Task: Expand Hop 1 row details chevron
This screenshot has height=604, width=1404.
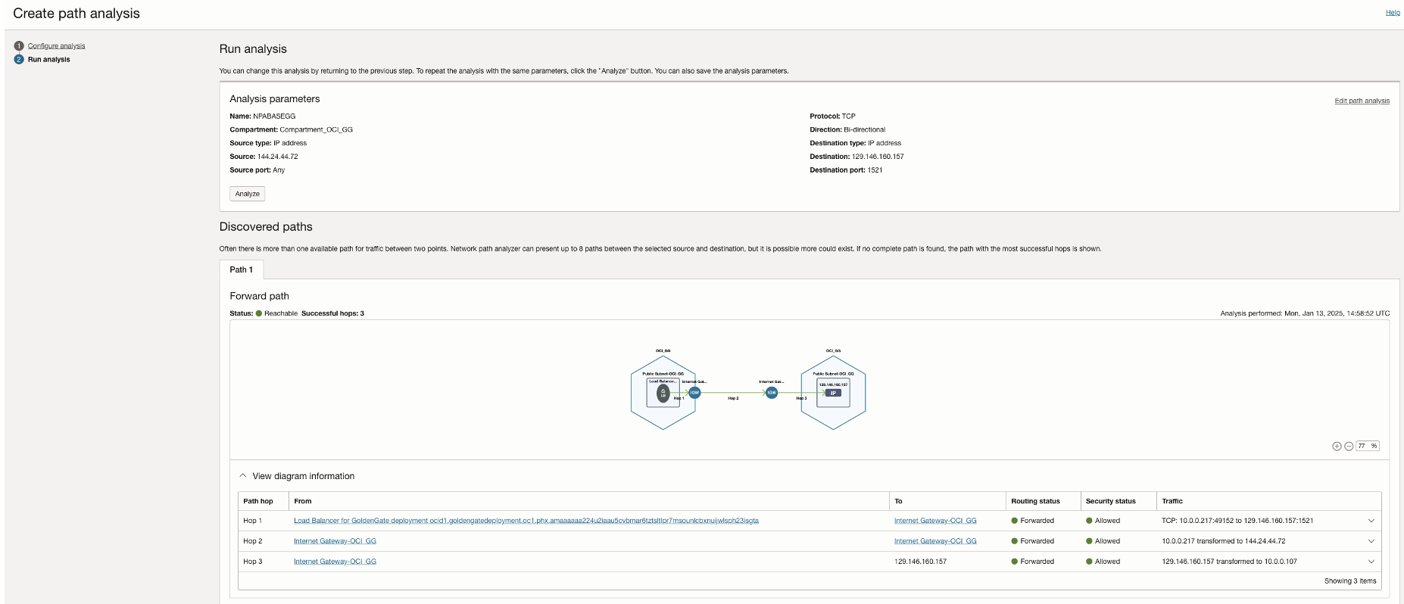Action: coord(1371,521)
